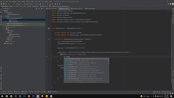The height and width of the screenshot is (98, 174).
Task: Open the autocomplete popup options menu dots
Action: coord(108,82)
